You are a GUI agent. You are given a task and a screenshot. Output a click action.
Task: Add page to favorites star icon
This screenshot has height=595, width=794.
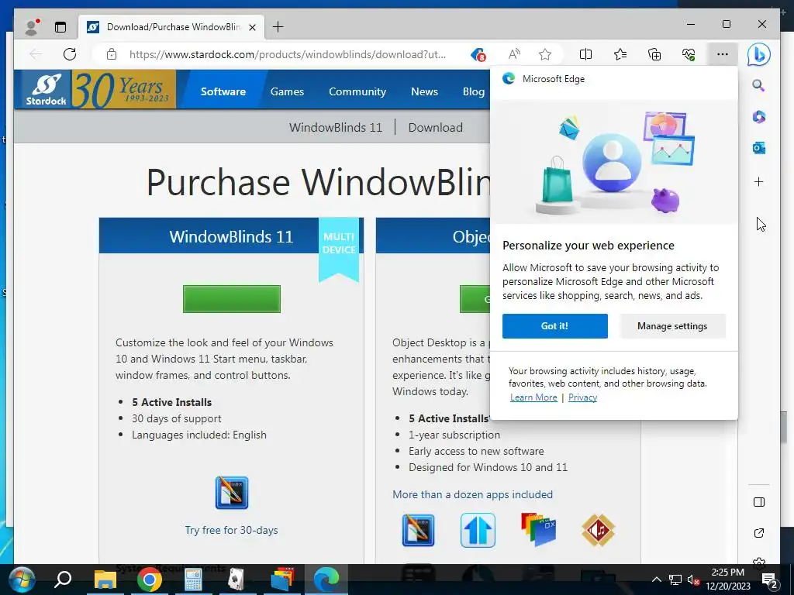tap(545, 54)
